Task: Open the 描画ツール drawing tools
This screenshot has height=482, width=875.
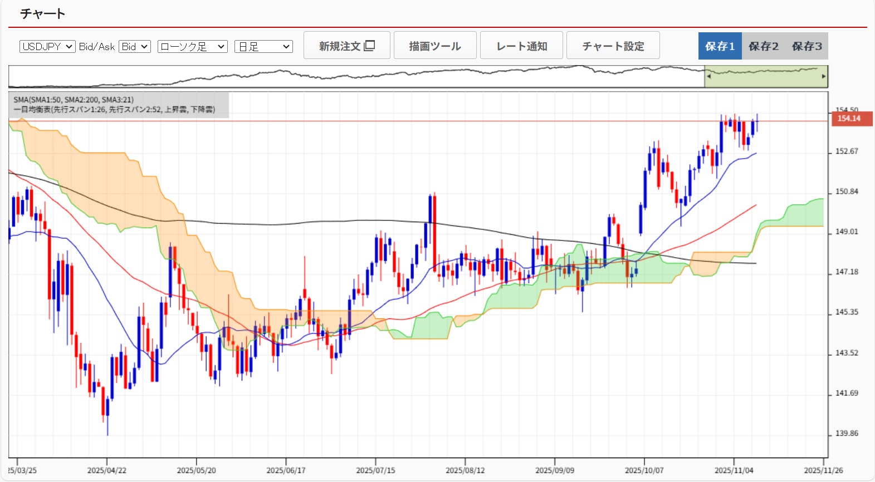Action: pyautogui.click(x=434, y=46)
